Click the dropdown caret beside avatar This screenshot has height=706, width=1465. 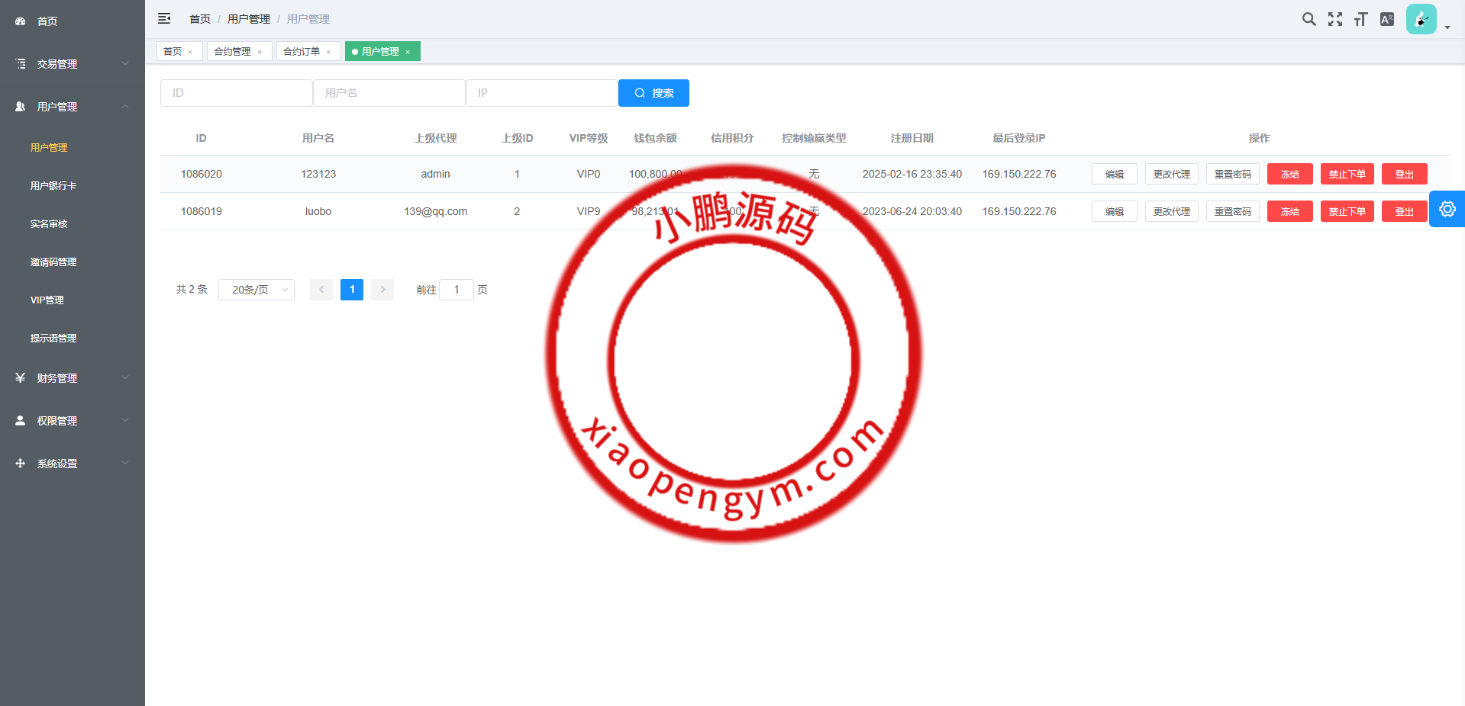[1447, 27]
